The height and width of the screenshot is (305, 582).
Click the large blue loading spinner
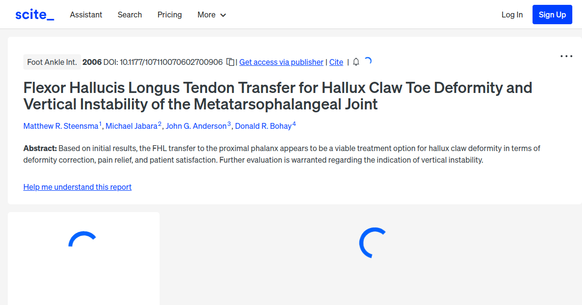pos(372,243)
